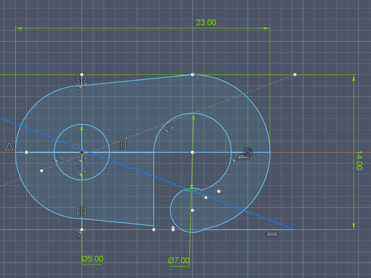Select the purple highlighted sketch point
Screen dimensions: 371x278
248,152
